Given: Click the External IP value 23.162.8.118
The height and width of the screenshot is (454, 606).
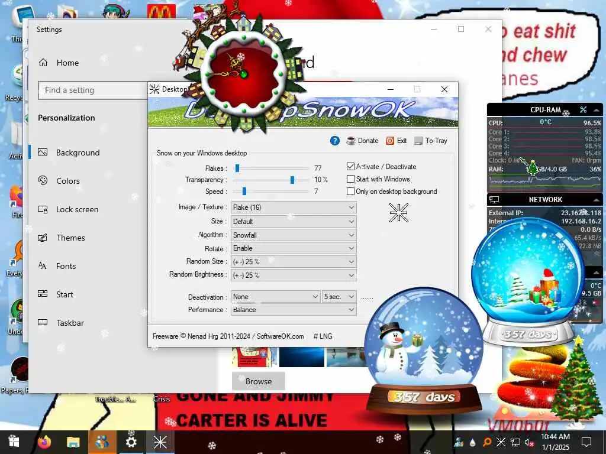Looking at the screenshot, I should coord(581,213).
